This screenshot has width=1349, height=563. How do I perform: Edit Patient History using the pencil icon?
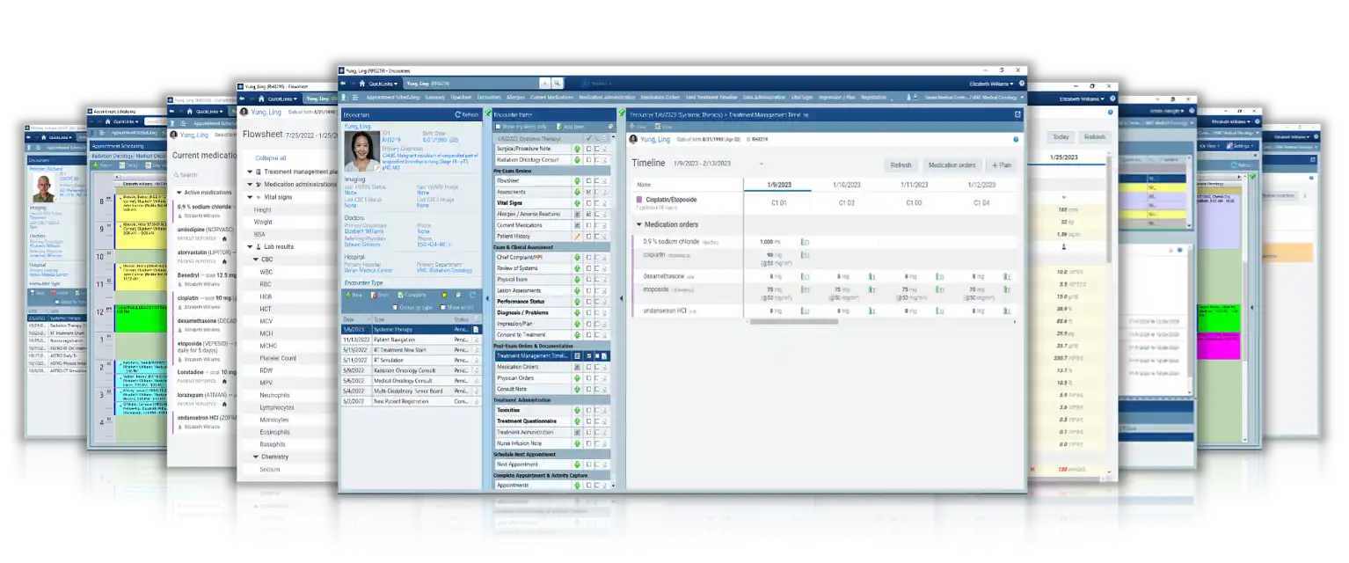577,236
